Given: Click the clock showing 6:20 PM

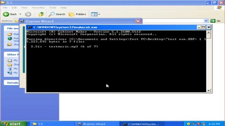Looking at the screenshot, I should [214, 124].
